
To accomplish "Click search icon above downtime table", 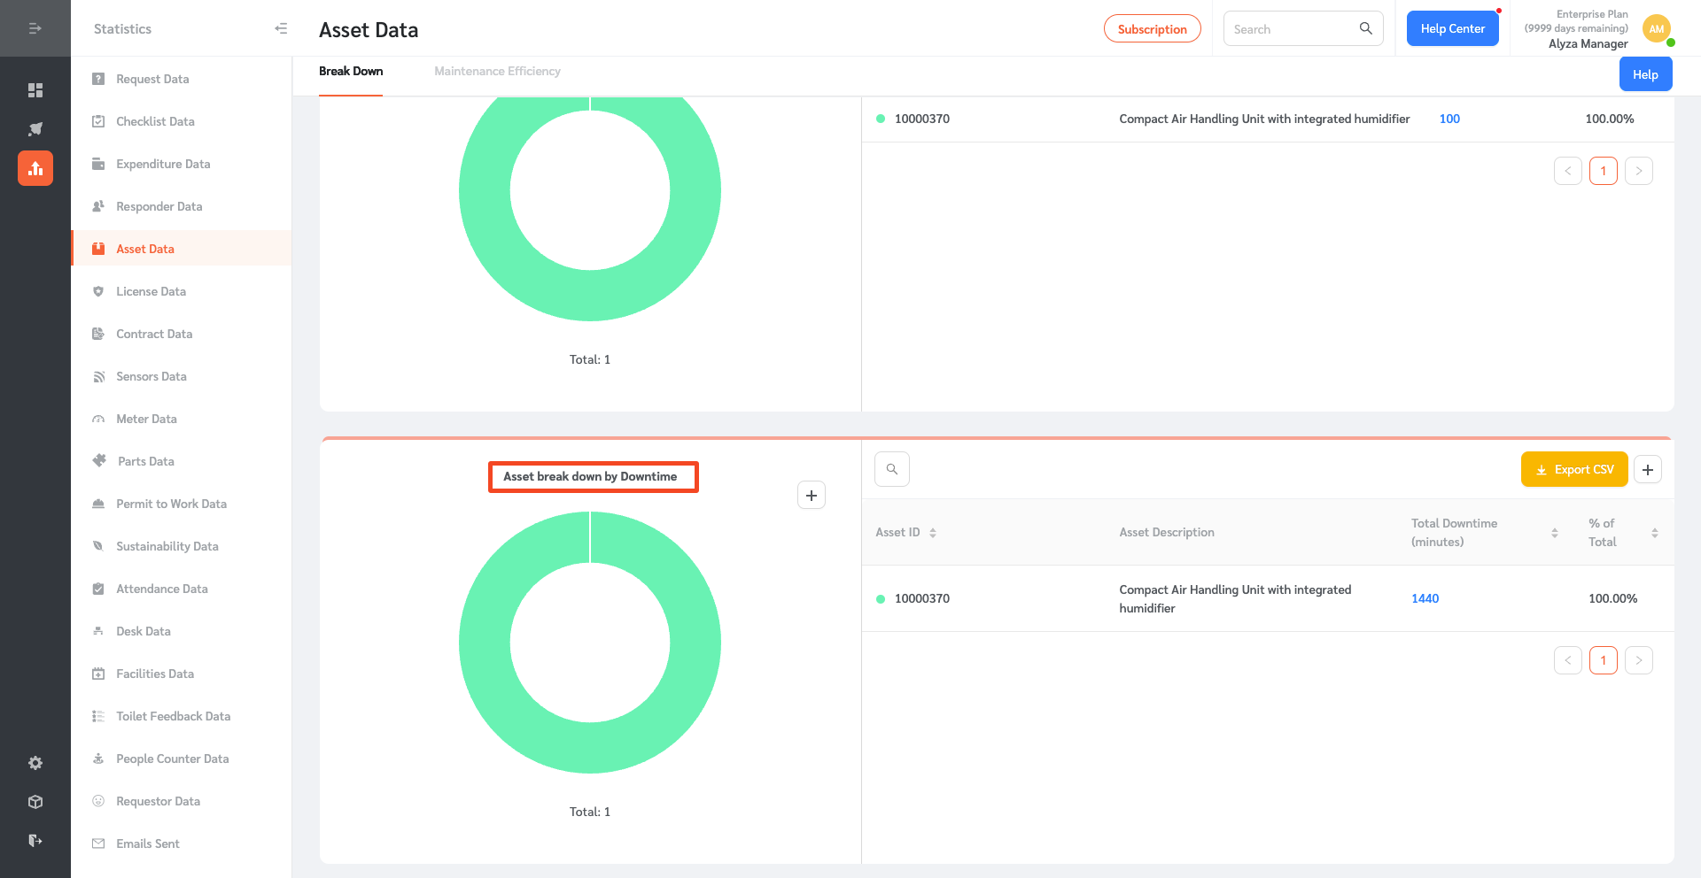I will pos(892,469).
